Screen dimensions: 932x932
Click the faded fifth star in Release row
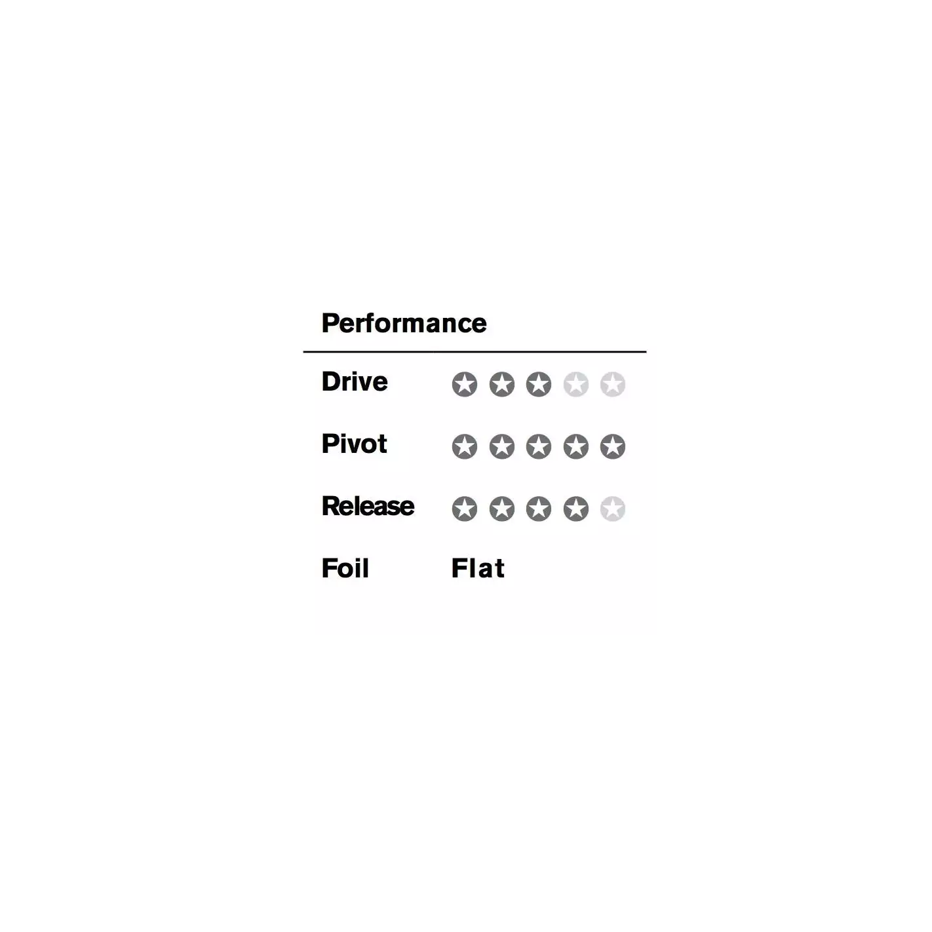[x=613, y=509]
